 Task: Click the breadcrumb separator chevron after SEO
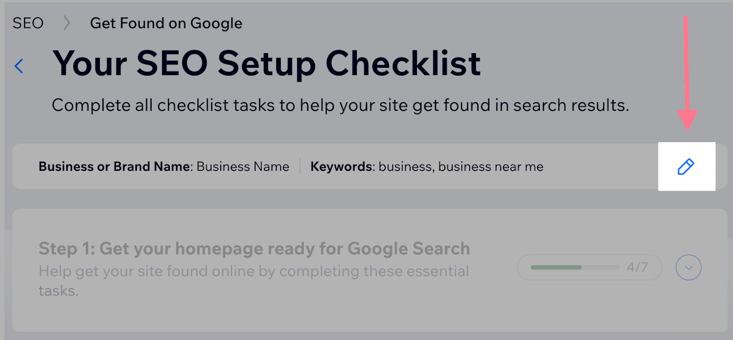[x=66, y=22]
